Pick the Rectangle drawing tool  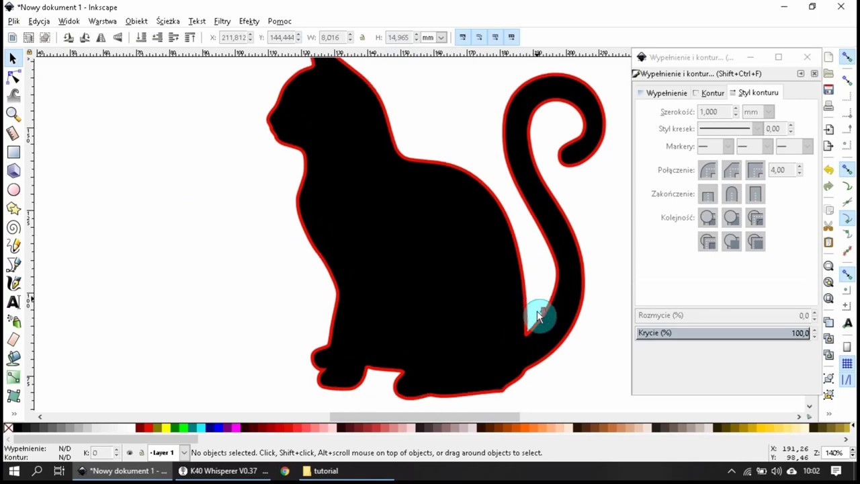13,153
